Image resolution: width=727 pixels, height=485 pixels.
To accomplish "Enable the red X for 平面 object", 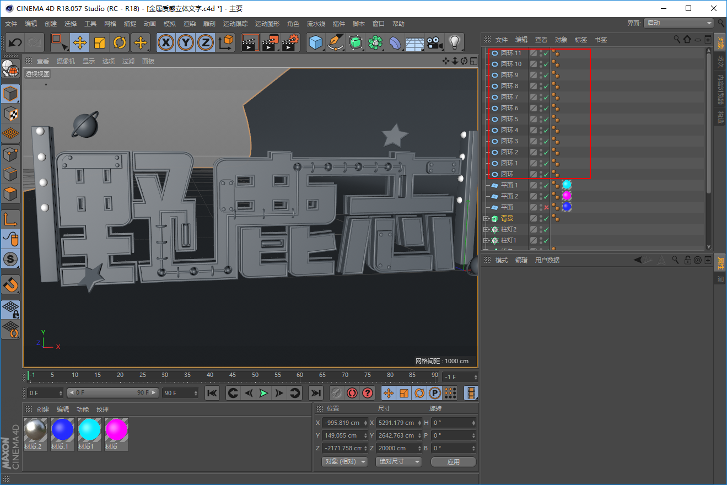I will [546, 208].
